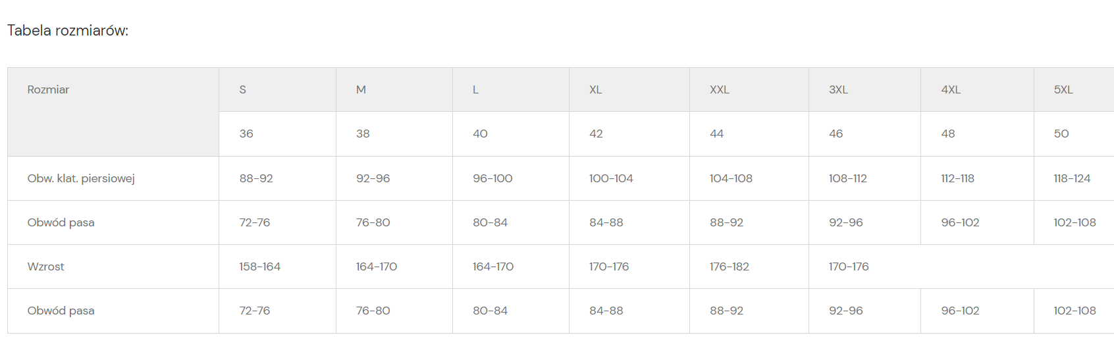The height and width of the screenshot is (354, 1114).
Task: Click height value 176-182 cell
Action: [x=729, y=266]
